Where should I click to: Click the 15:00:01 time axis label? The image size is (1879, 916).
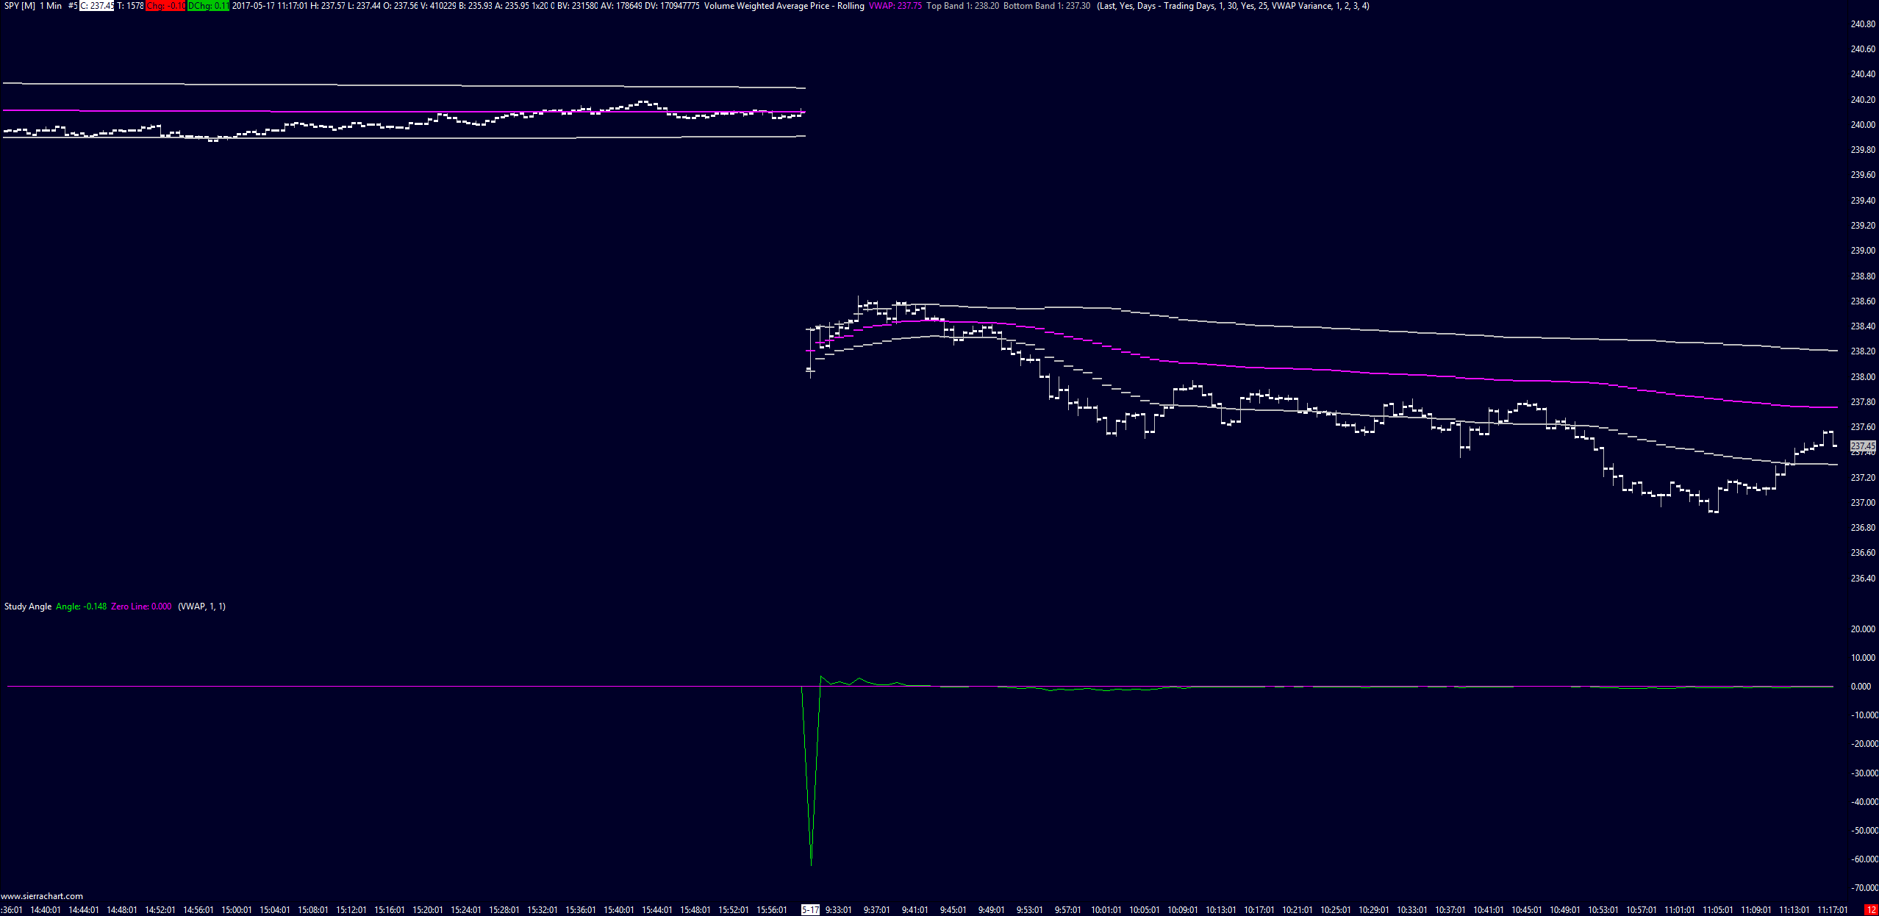237,910
